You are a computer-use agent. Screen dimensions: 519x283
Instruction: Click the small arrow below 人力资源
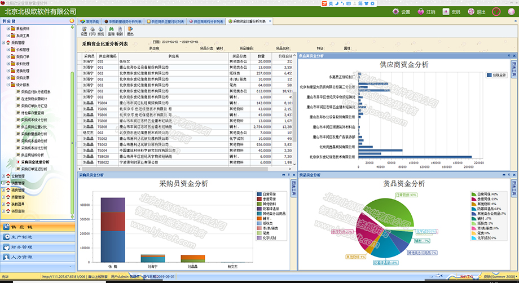pyautogui.click(x=70, y=267)
